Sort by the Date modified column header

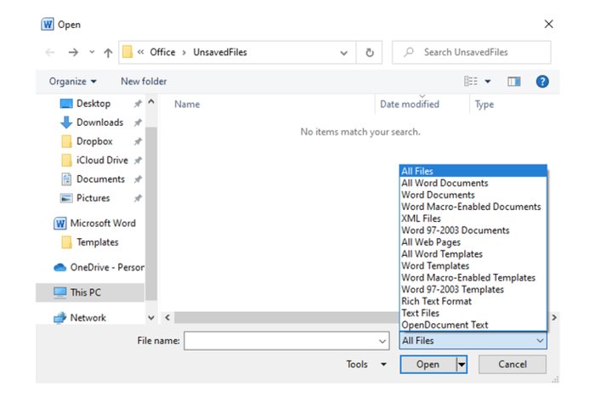click(x=410, y=105)
